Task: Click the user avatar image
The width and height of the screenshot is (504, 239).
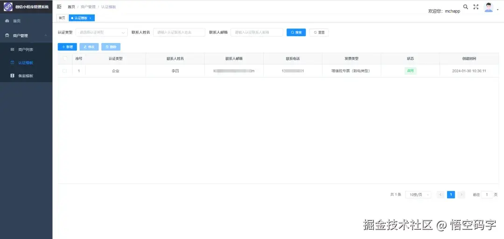Action: click(489, 7)
